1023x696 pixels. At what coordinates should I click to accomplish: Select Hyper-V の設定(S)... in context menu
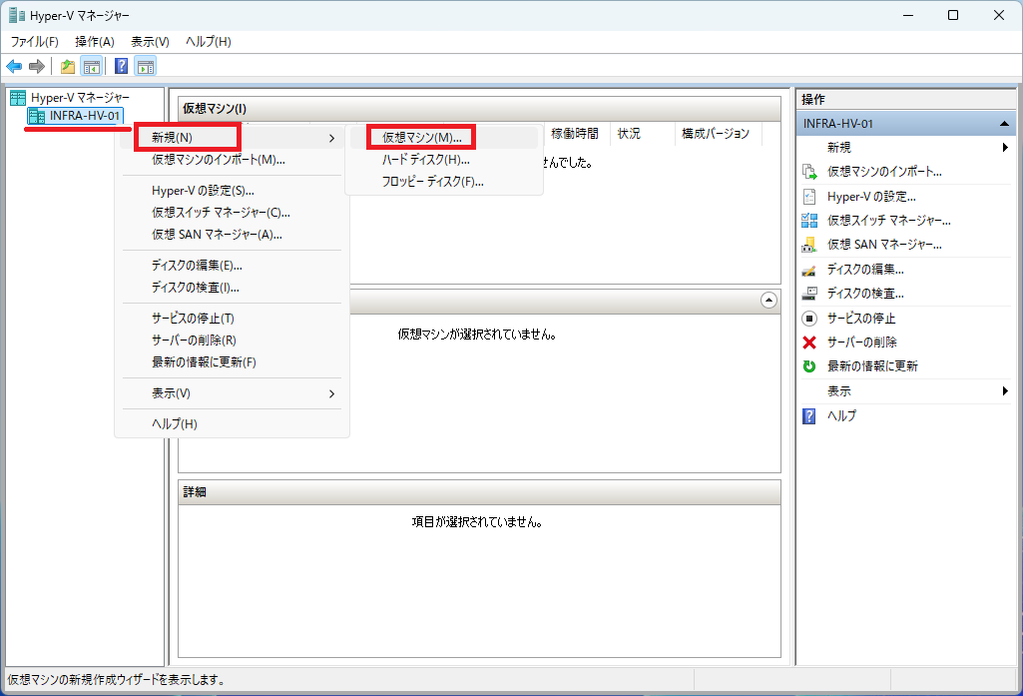pyautogui.click(x=232, y=191)
